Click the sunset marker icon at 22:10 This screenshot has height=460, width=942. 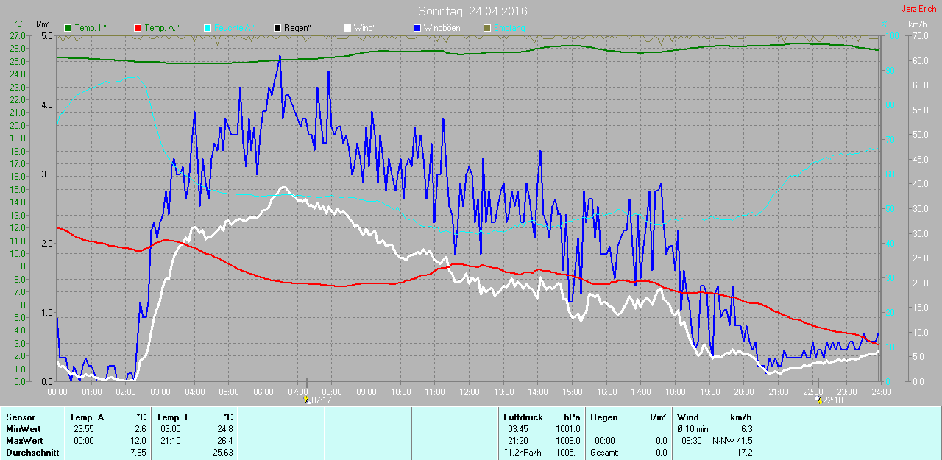point(818,400)
